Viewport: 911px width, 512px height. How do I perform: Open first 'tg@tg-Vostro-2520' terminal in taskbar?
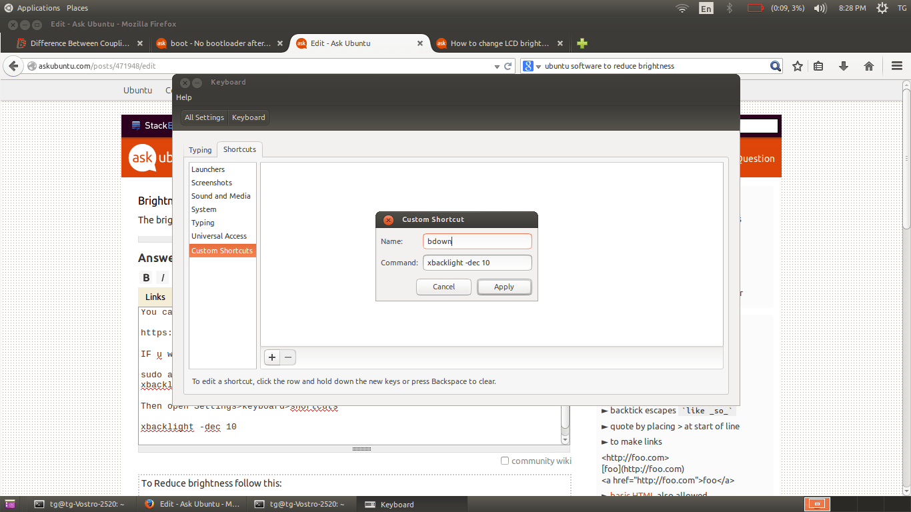coord(79,504)
